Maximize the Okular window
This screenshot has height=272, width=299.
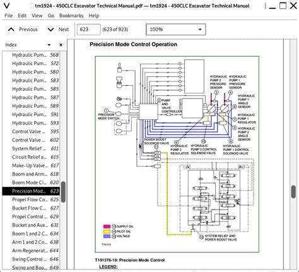coord(283,6)
